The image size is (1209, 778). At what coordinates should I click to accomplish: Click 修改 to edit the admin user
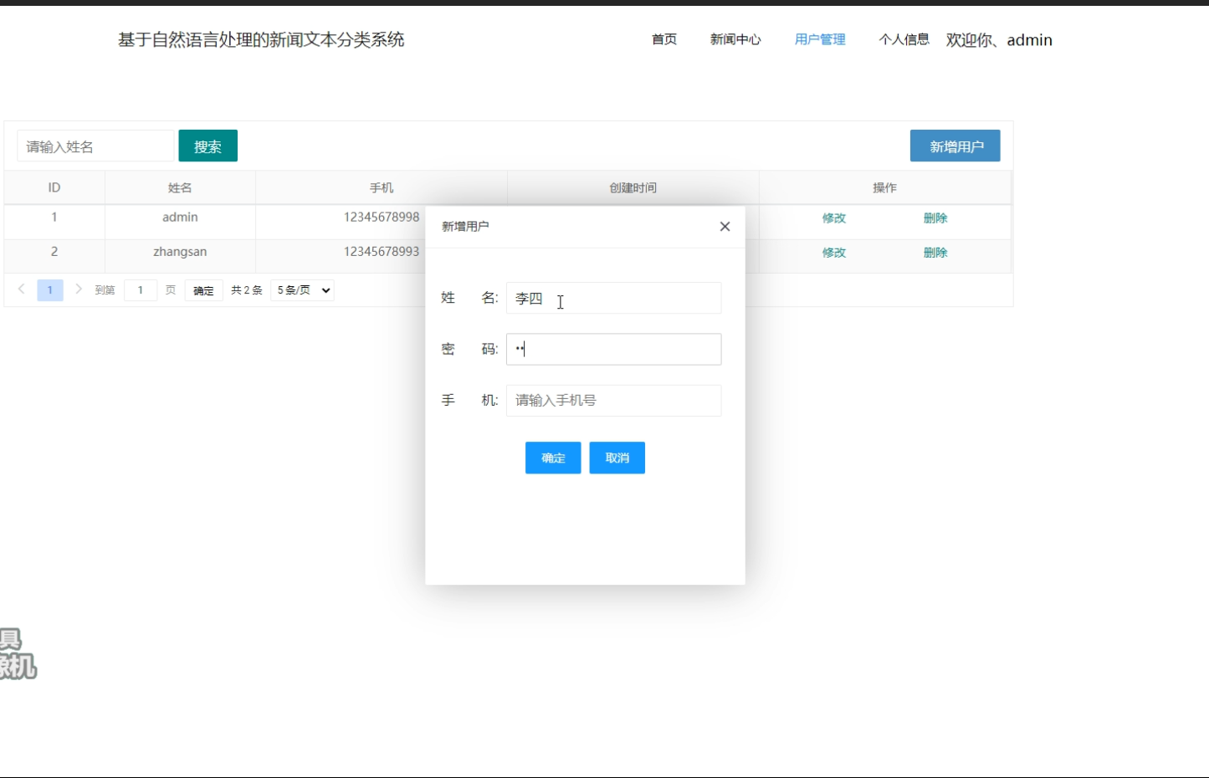click(x=834, y=218)
